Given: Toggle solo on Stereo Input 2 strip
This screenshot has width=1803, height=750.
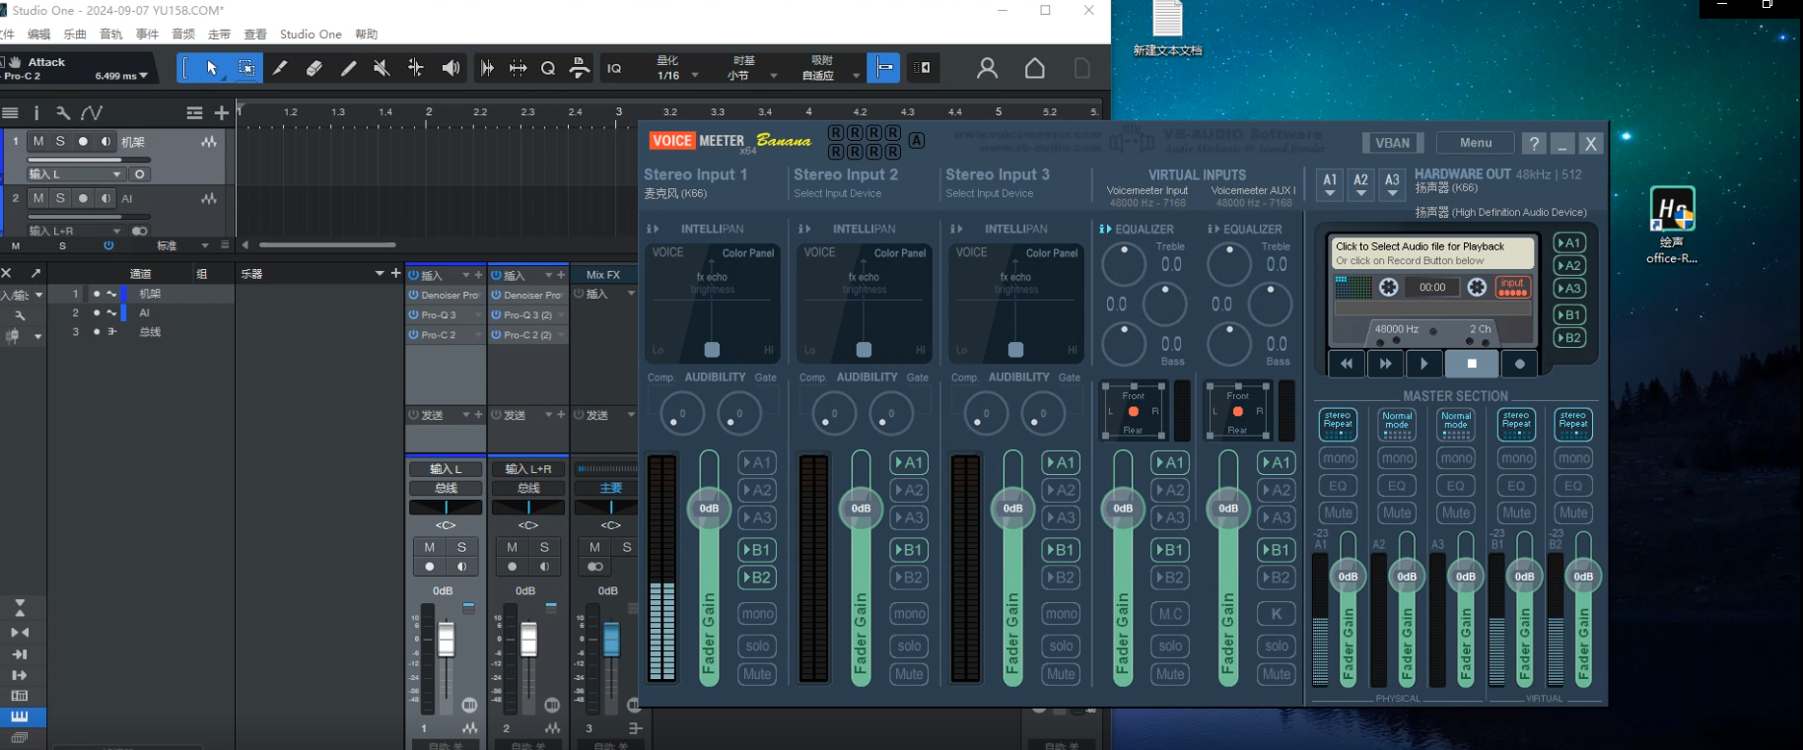Looking at the screenshot, I should 909,646.
